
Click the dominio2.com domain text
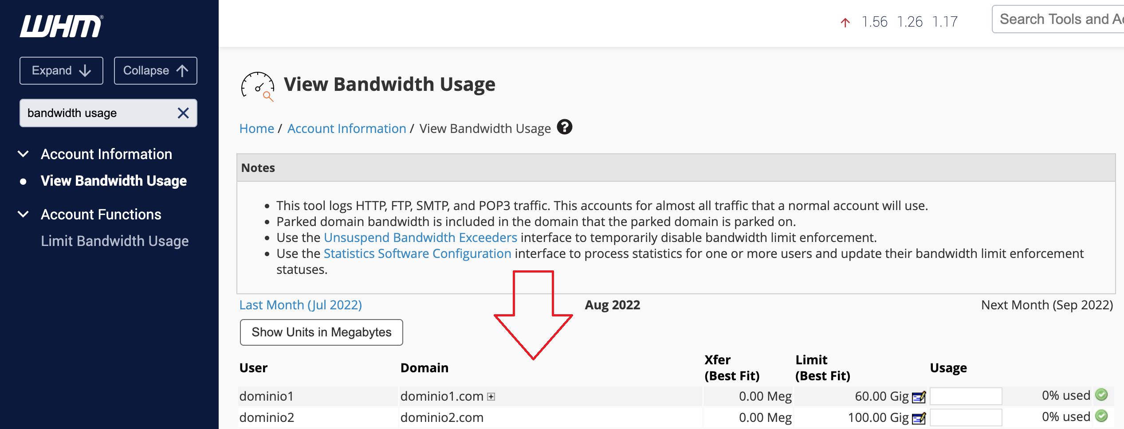442,417
